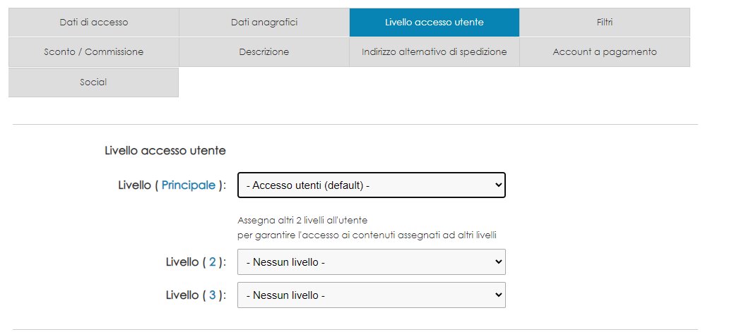Open the Social tab
Image resolution: width=751 pixels, height=332 pixels.
(94, 82)
